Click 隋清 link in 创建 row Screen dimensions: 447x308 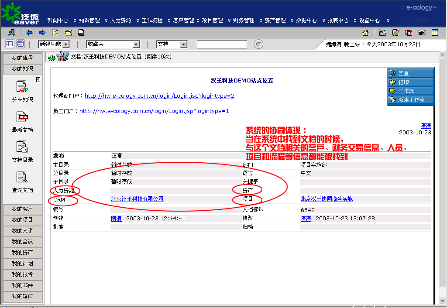(x=116, y=219)
